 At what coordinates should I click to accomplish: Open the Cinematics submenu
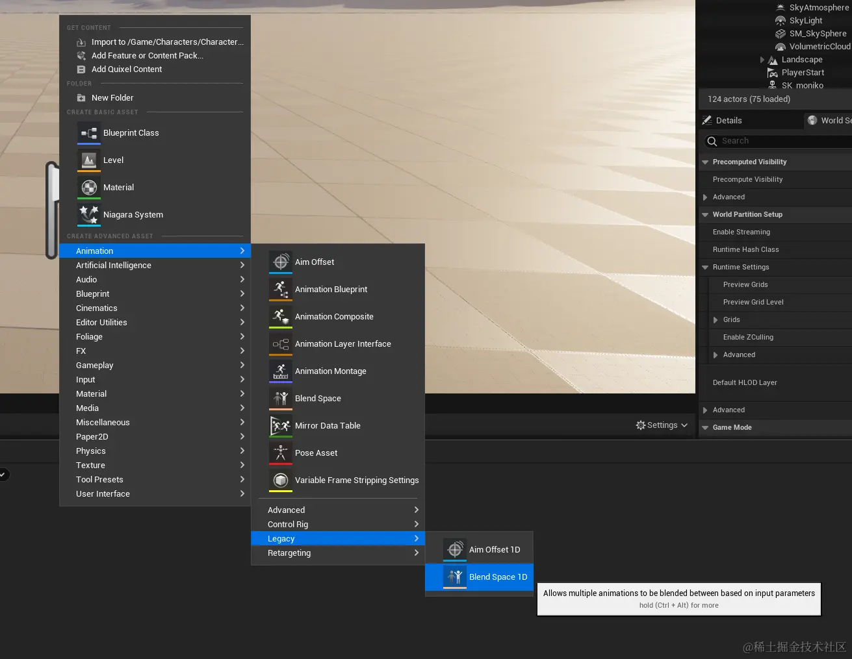[155, 308]
